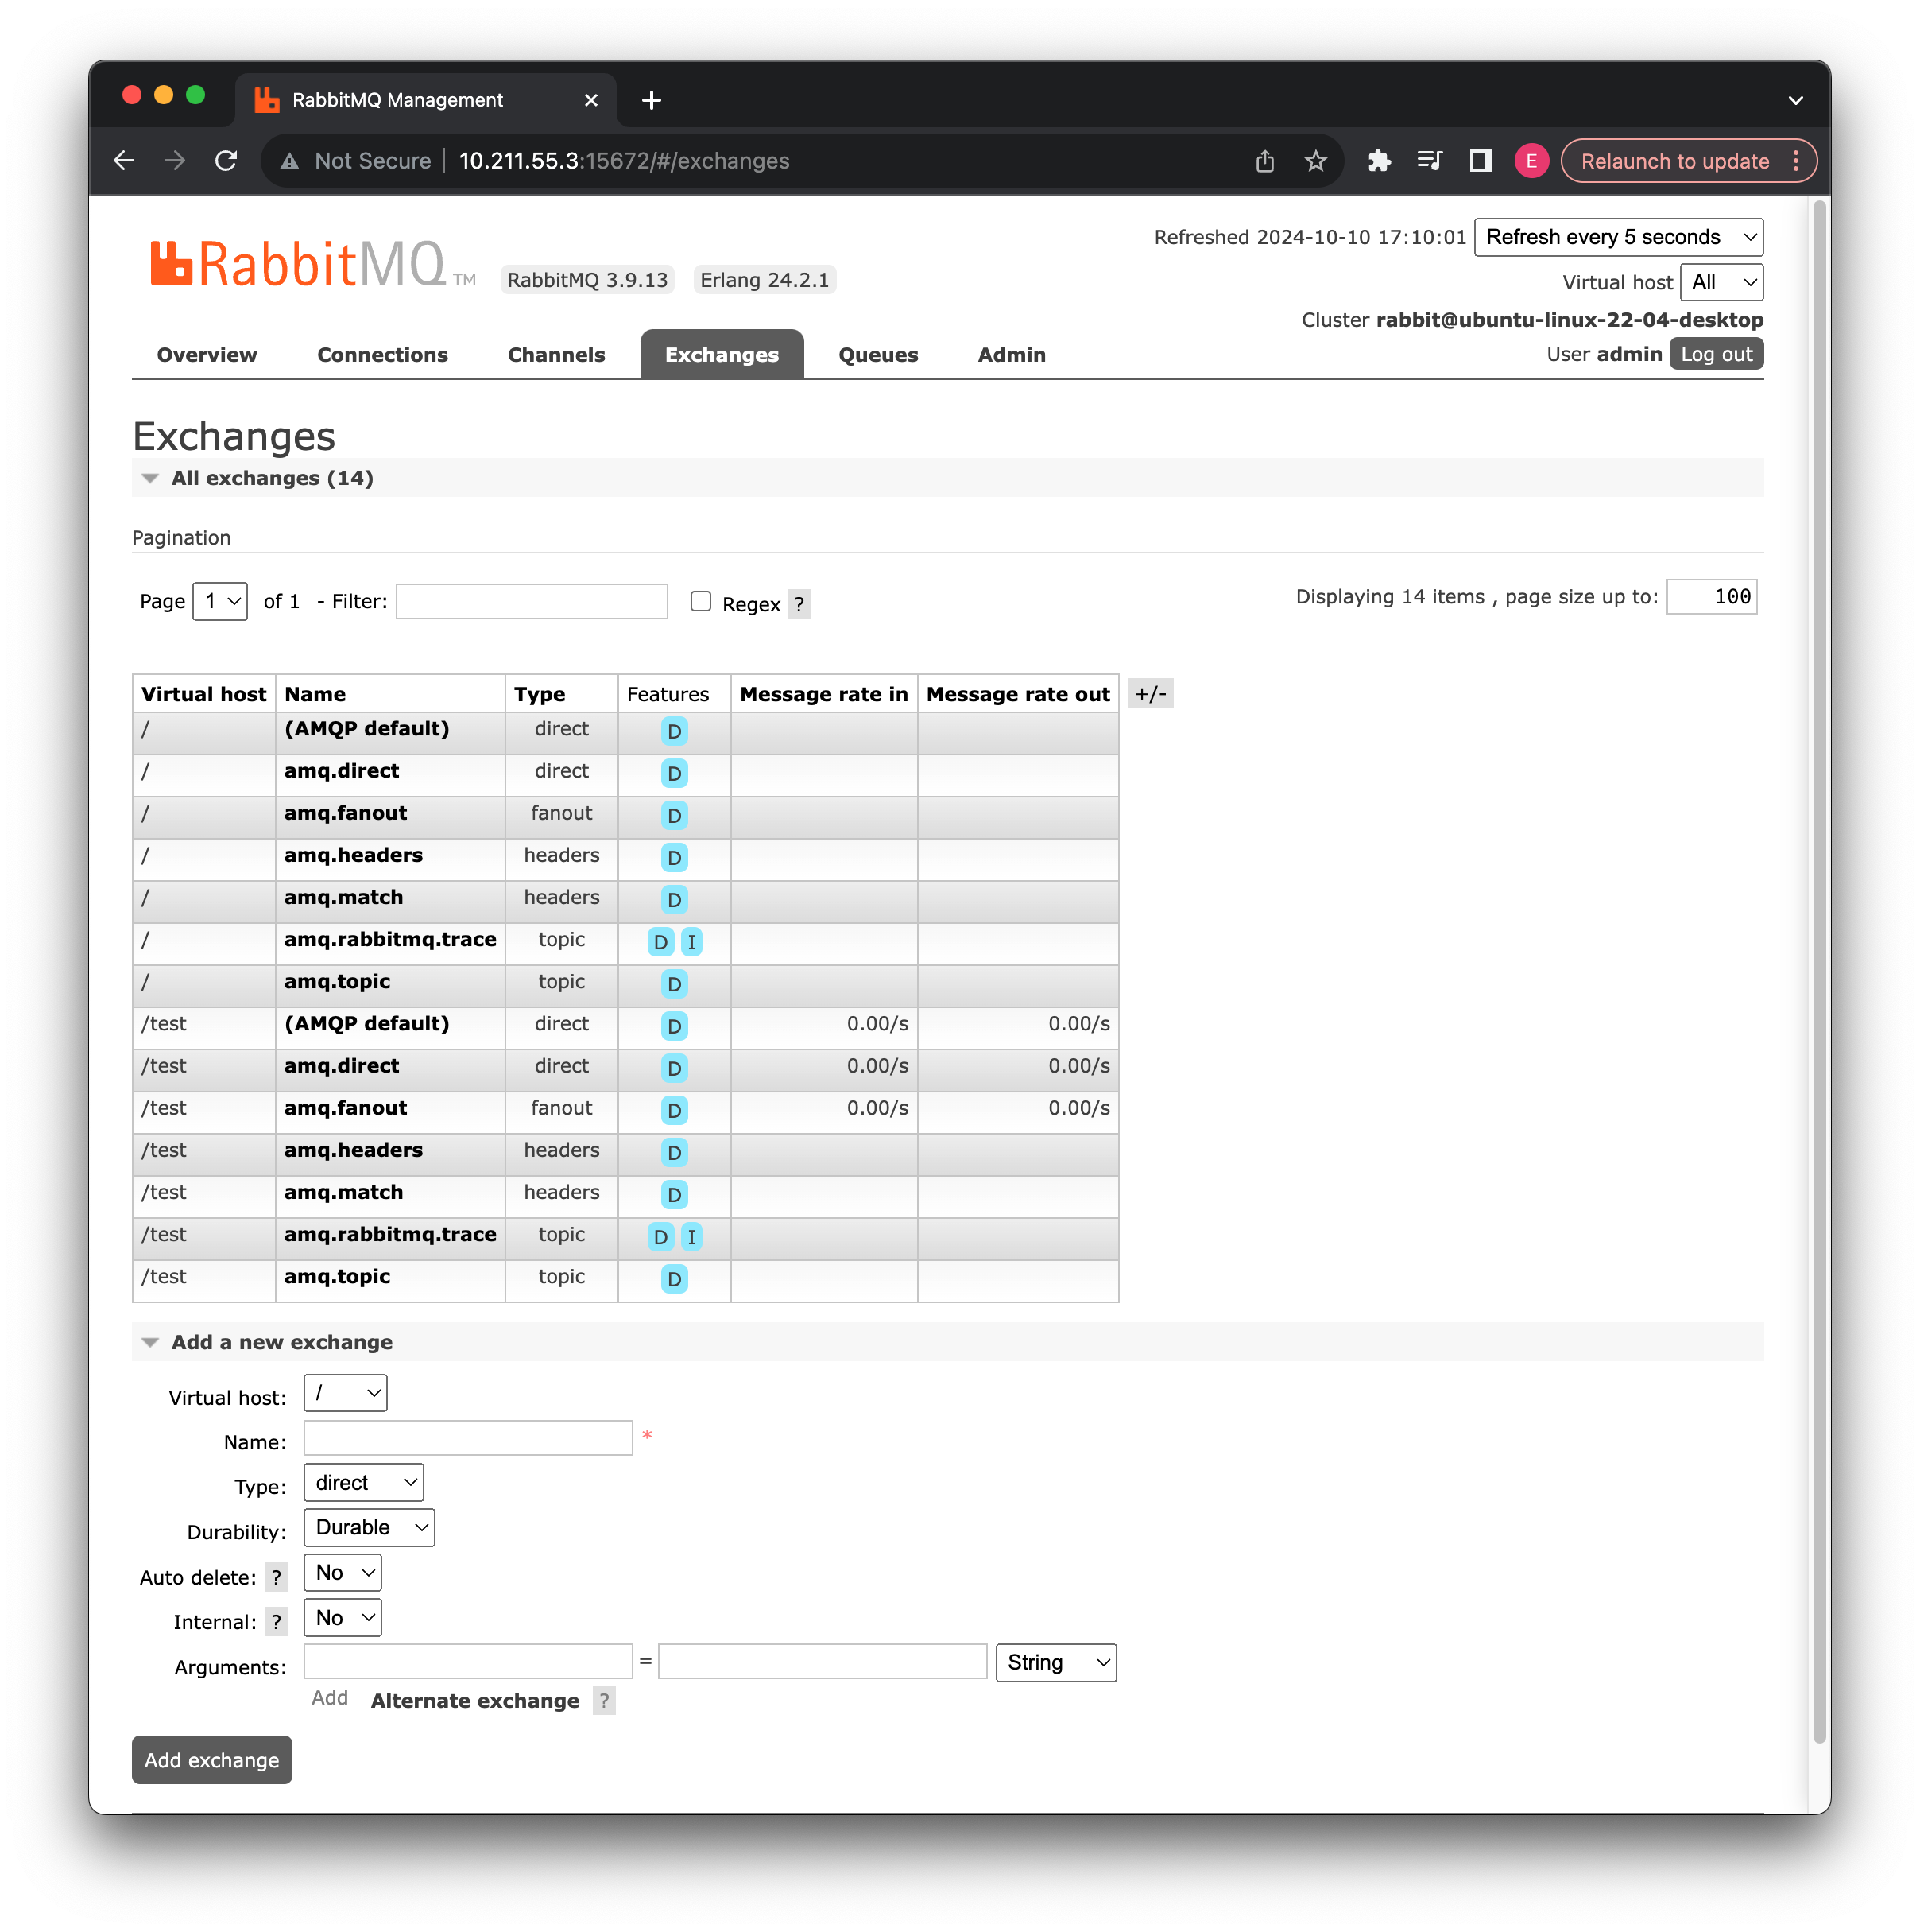Open the amq.rabbitmq.trace exchange in /test
This screenshot has width=1920, height=1932.
389,1234
